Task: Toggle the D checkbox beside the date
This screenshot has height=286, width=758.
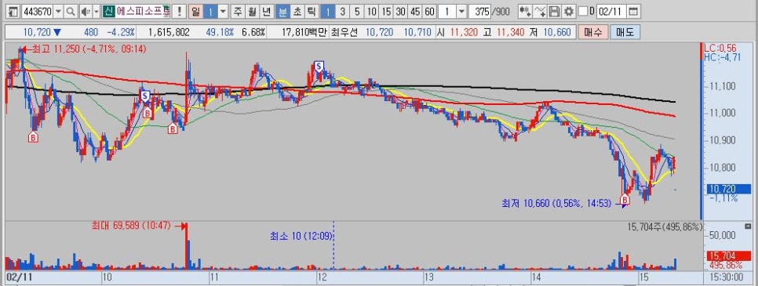Action: click(583, 11)
